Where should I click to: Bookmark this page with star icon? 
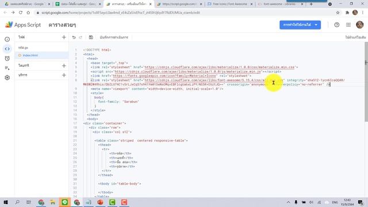pyautogui.click(x=338, y=13)
